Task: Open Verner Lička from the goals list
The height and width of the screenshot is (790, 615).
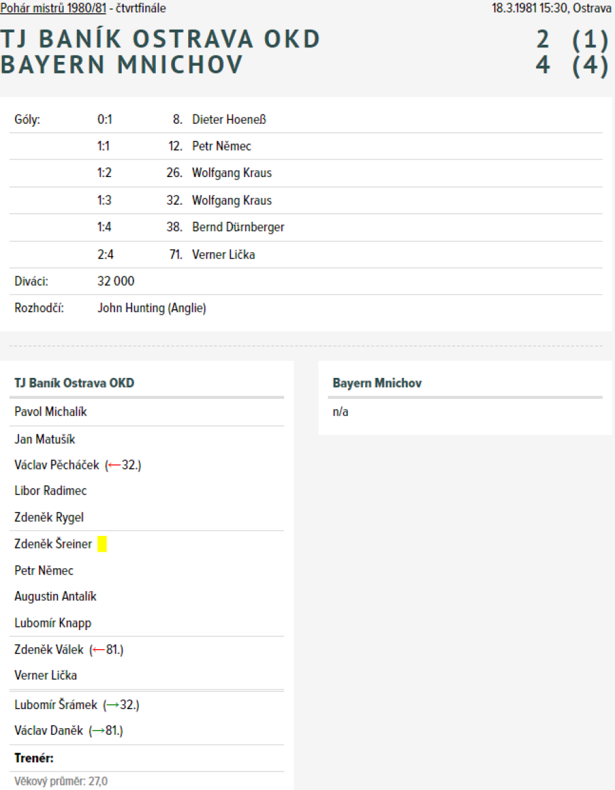Action: point(223,254)
